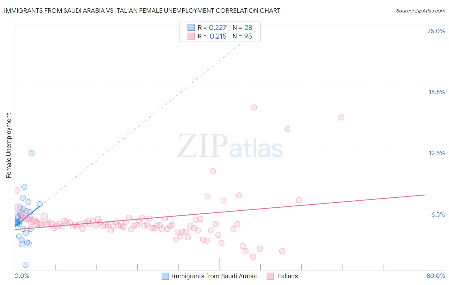This screenshot has width=449, height=285.
Task: Click the 25.0% y-axis label
Action: (x=436, y=31)
